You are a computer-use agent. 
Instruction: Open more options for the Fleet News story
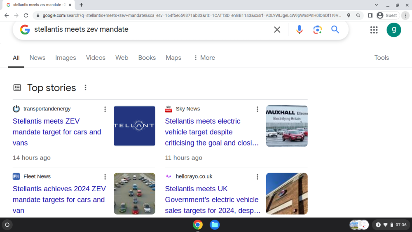pyautogui.click(x=105, y=177)
